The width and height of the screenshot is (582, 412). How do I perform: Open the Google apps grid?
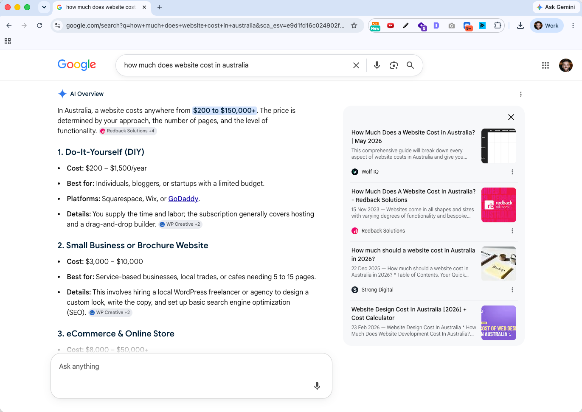coord(545,65)
